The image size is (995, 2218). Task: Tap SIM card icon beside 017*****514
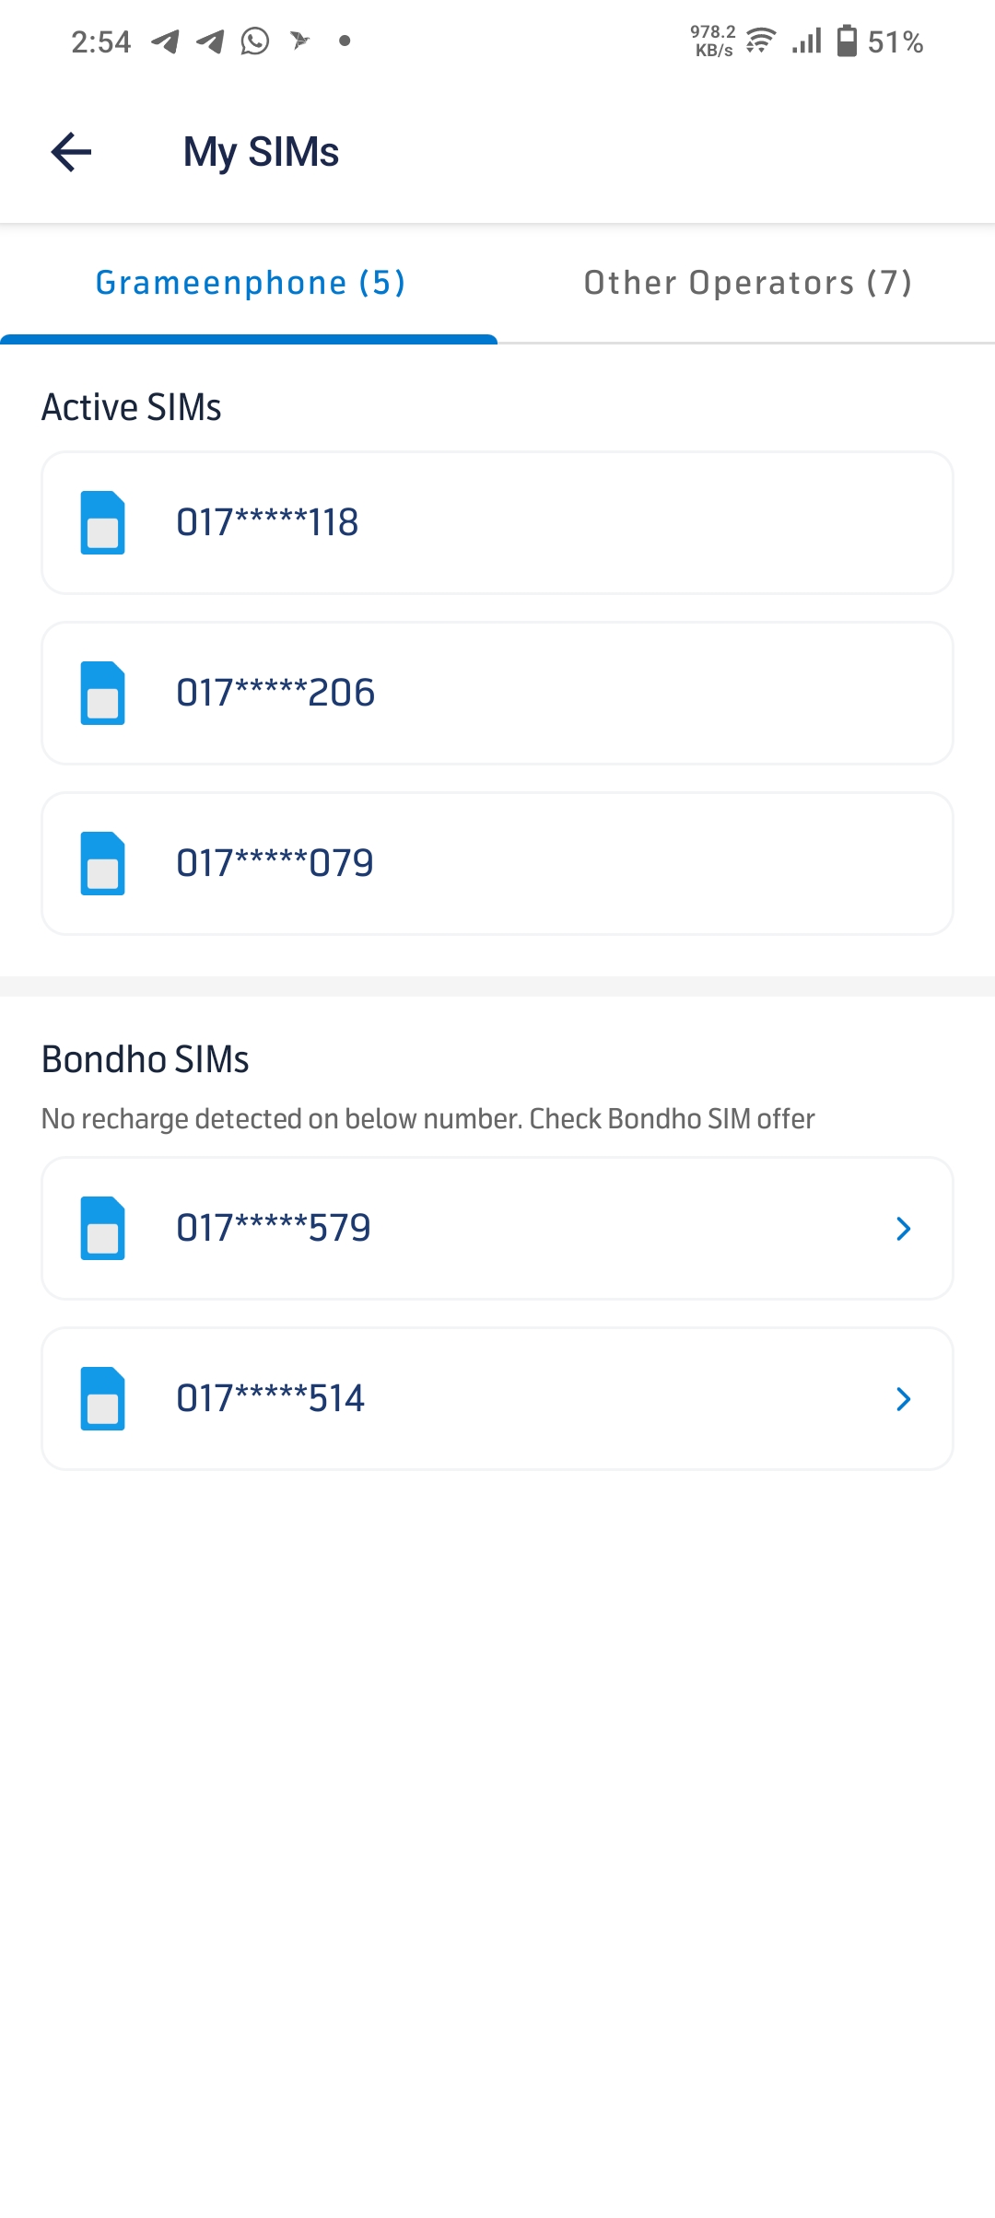(102, 1398)
